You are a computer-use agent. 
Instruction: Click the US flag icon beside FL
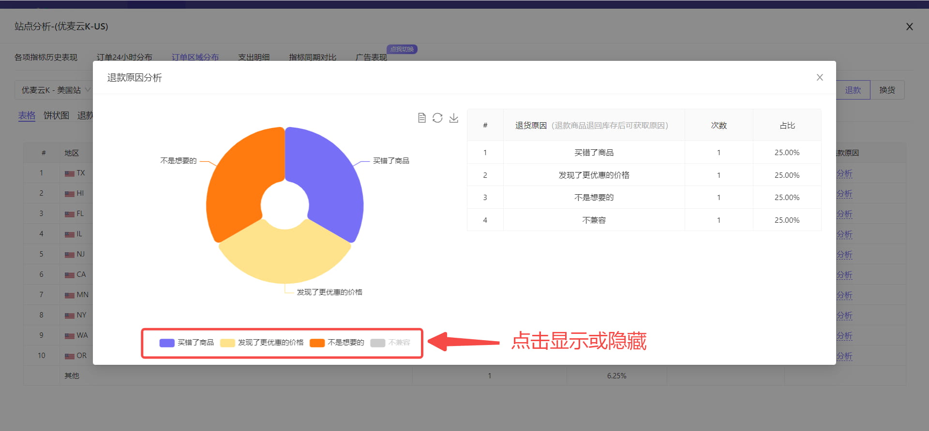point(70,214)
